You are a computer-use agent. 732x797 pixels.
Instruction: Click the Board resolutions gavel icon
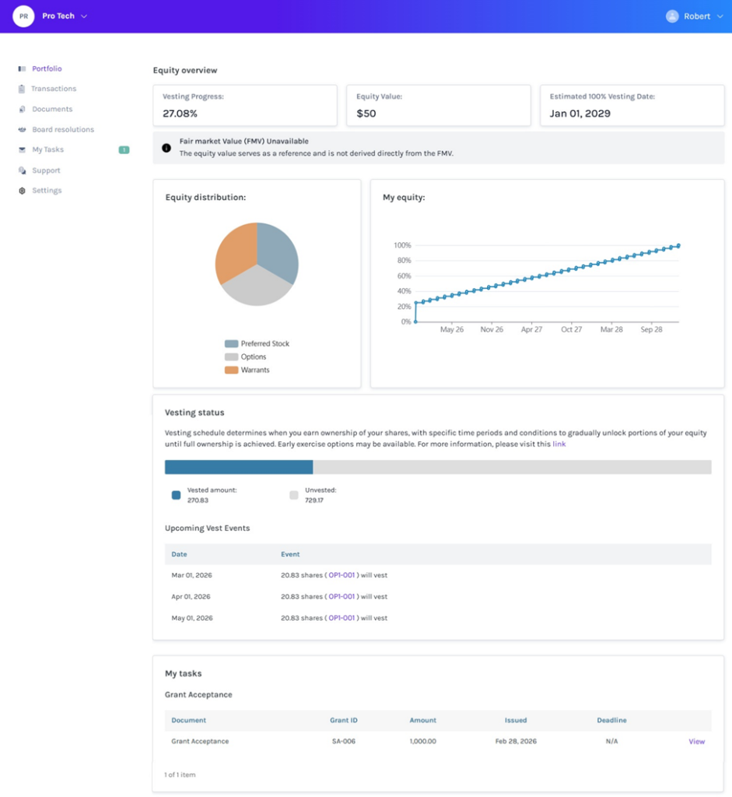(x=22, y=129)
